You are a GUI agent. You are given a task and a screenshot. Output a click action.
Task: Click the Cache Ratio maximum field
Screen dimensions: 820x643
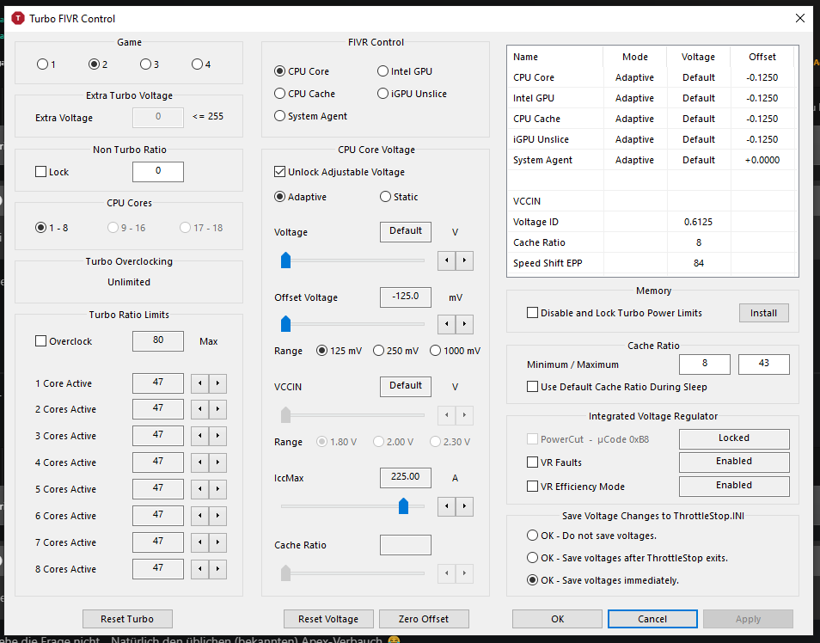pyautogui.click(x=763, y=364)
